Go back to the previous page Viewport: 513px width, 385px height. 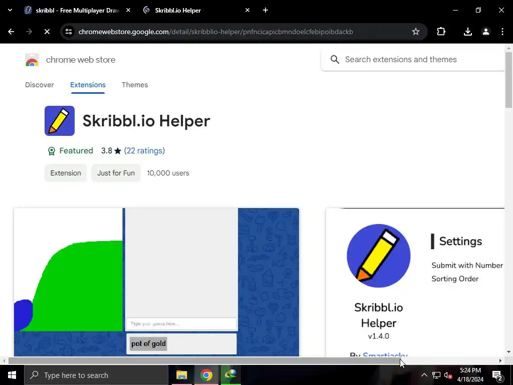[x=11, y=32]
